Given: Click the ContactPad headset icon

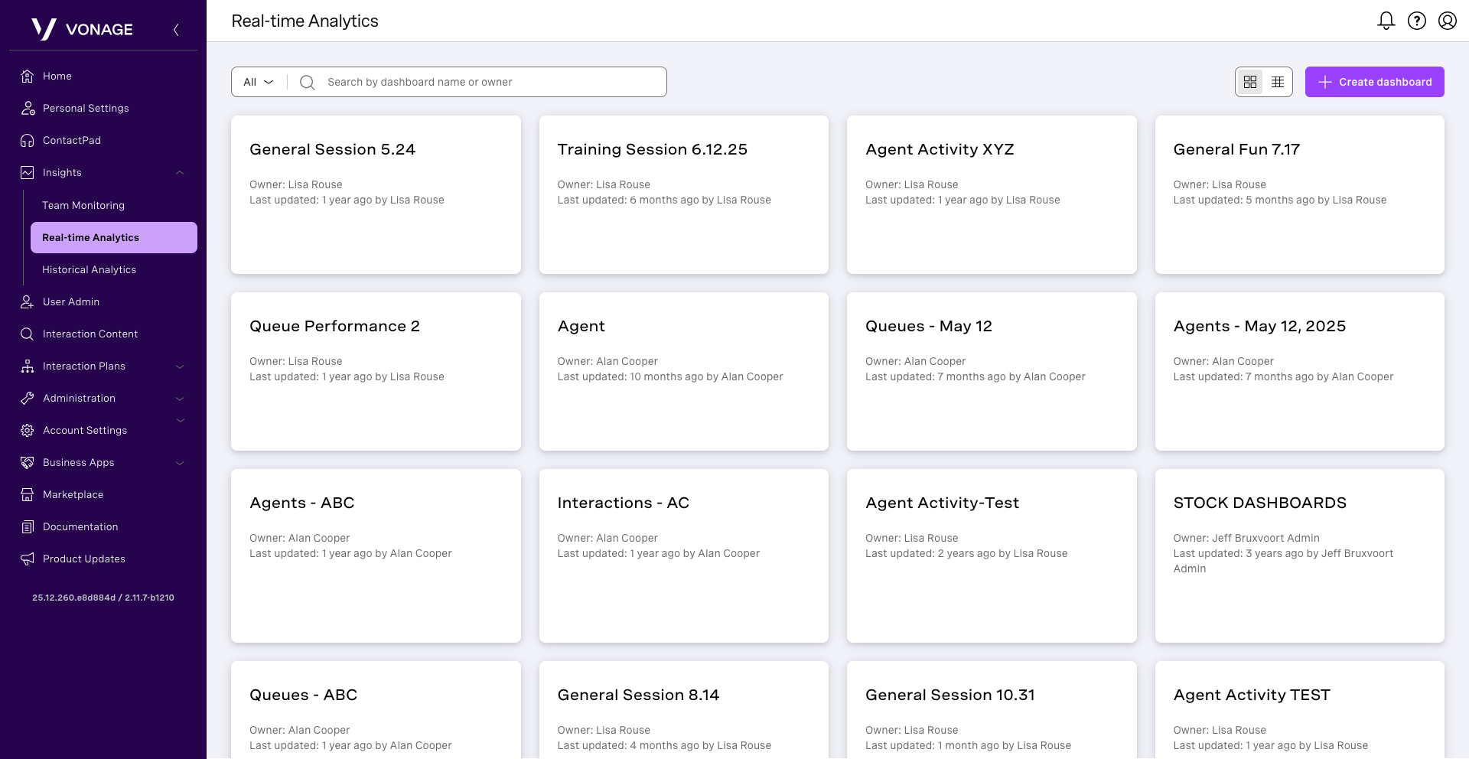Looking at the screenshot, I should pyautogui.click(x=28, y=141).
